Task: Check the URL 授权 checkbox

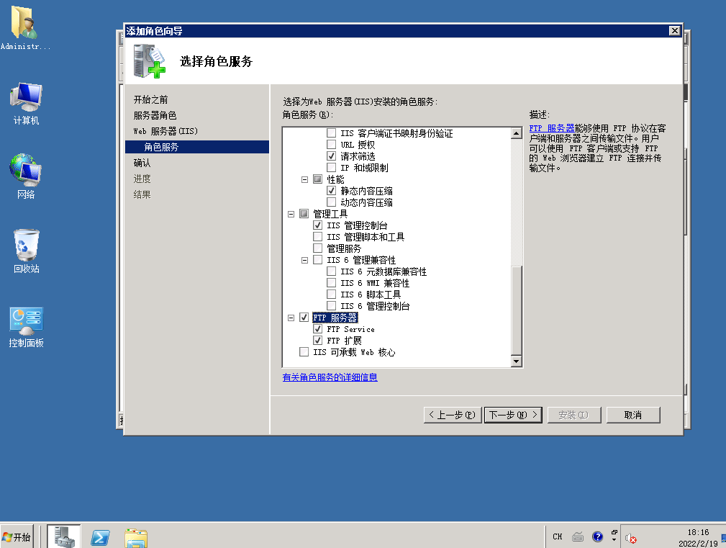Action: click(x=331, y=145)
